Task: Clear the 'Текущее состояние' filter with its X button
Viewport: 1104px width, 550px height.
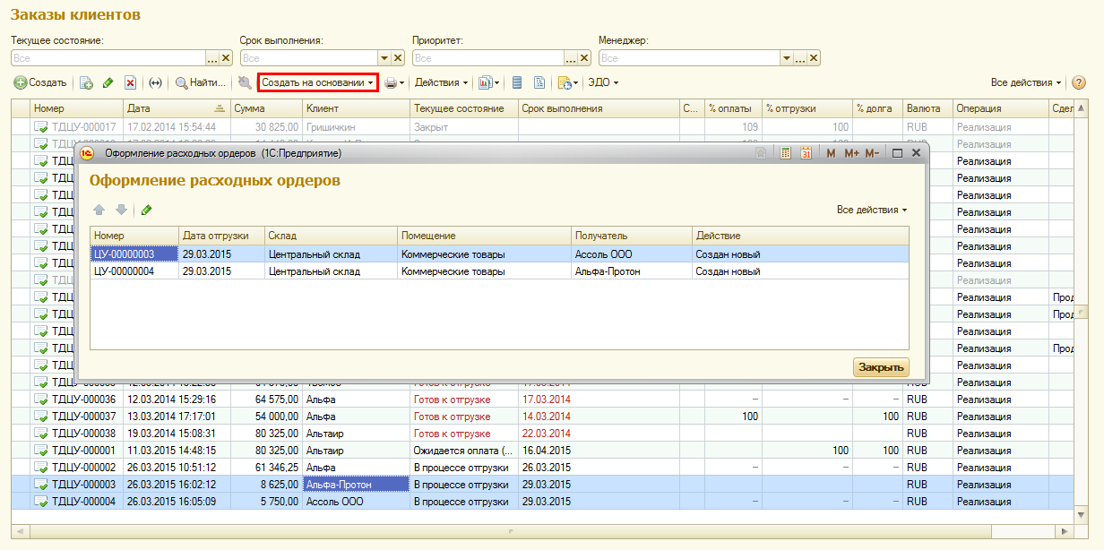Action: pos(226,58)
